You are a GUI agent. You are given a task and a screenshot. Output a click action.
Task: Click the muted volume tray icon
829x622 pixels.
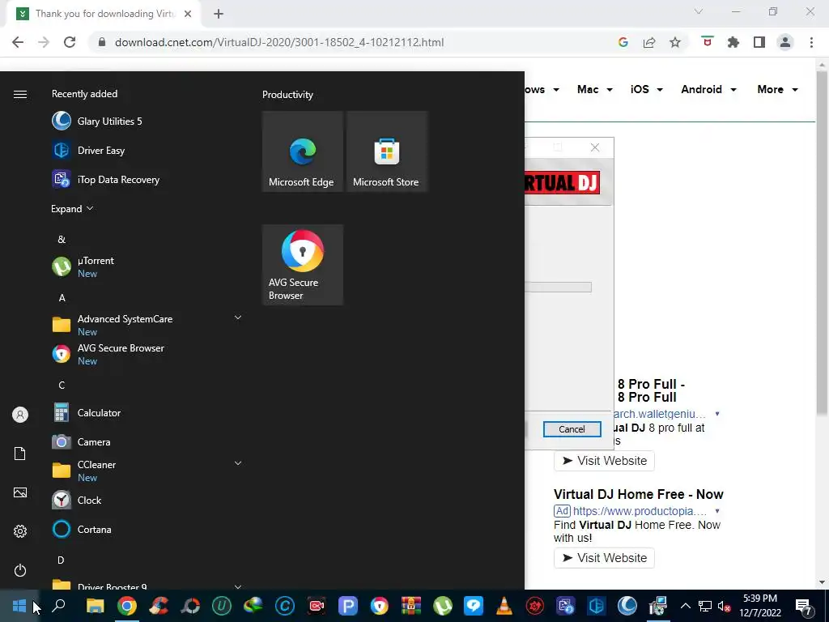(725, 606)
